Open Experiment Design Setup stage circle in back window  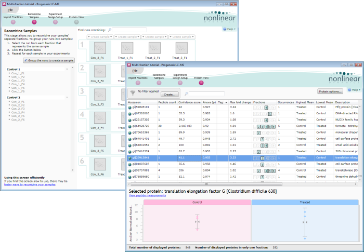[x=55, y=22]
